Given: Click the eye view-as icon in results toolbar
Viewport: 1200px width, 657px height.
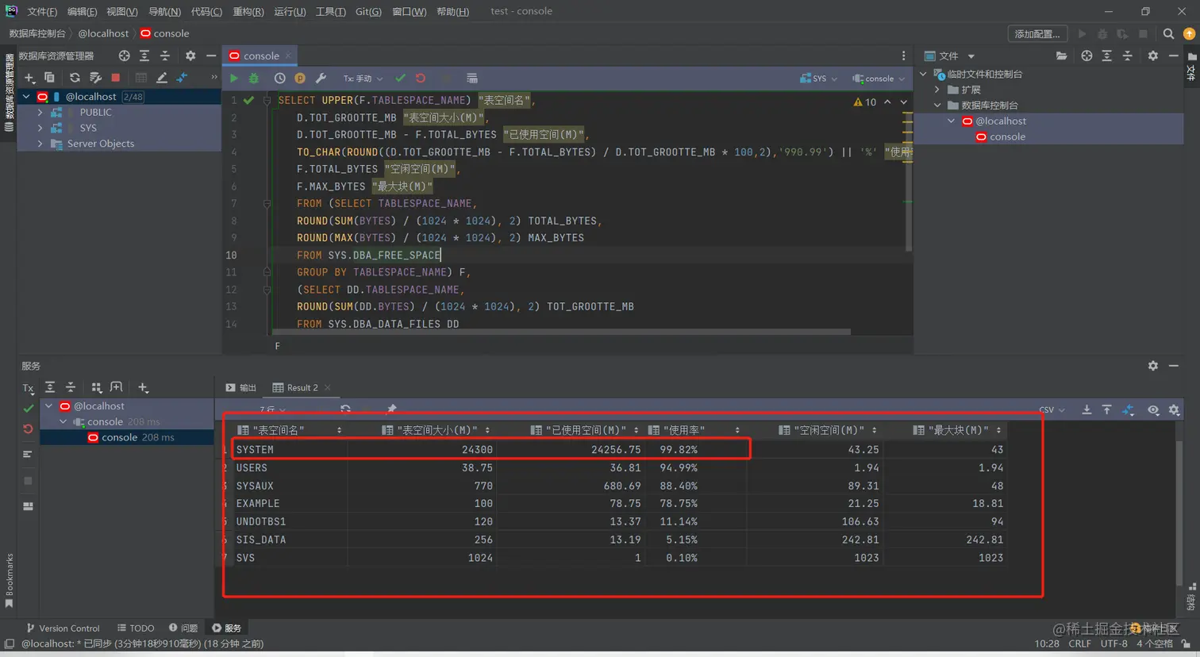Looking at the screenshot, I should 1153,409.
